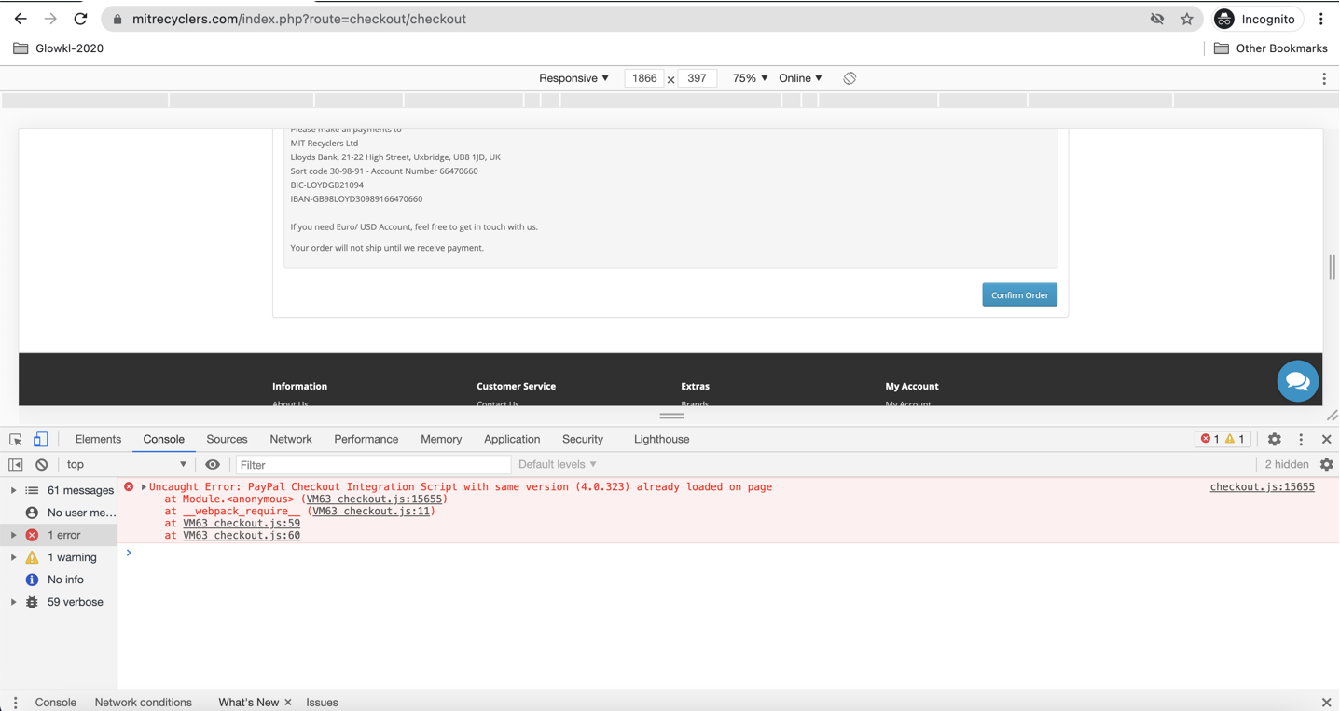The width and height of the screenshot is (1340, 711).
Task: Click the browser forward arrow
Action: [50, 19]
